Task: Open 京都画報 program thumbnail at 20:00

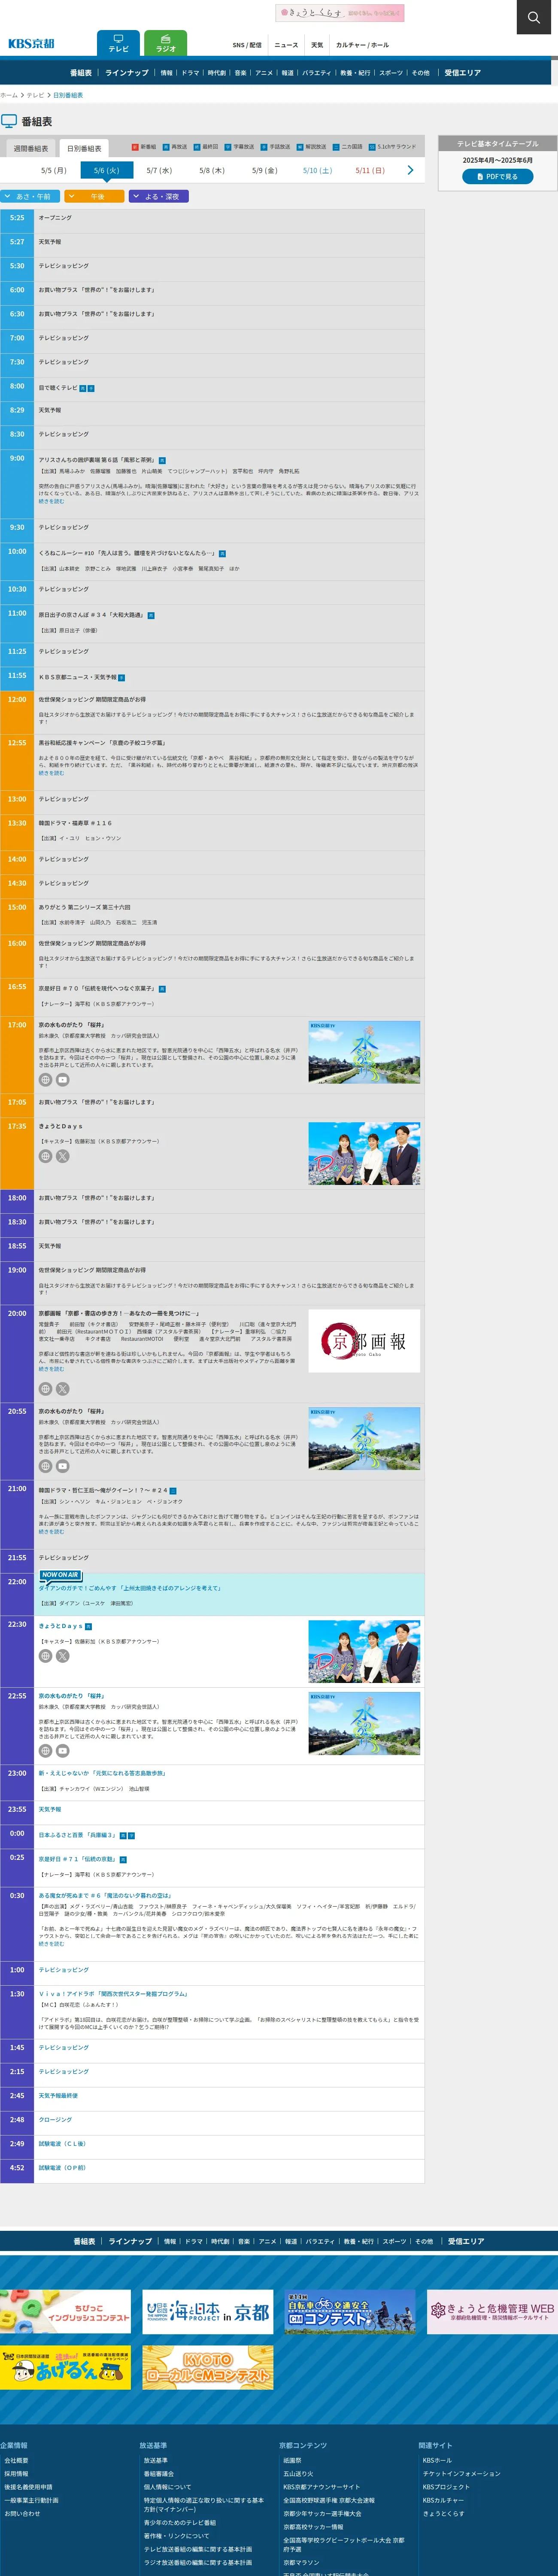Action: (x=364, y=1341)
